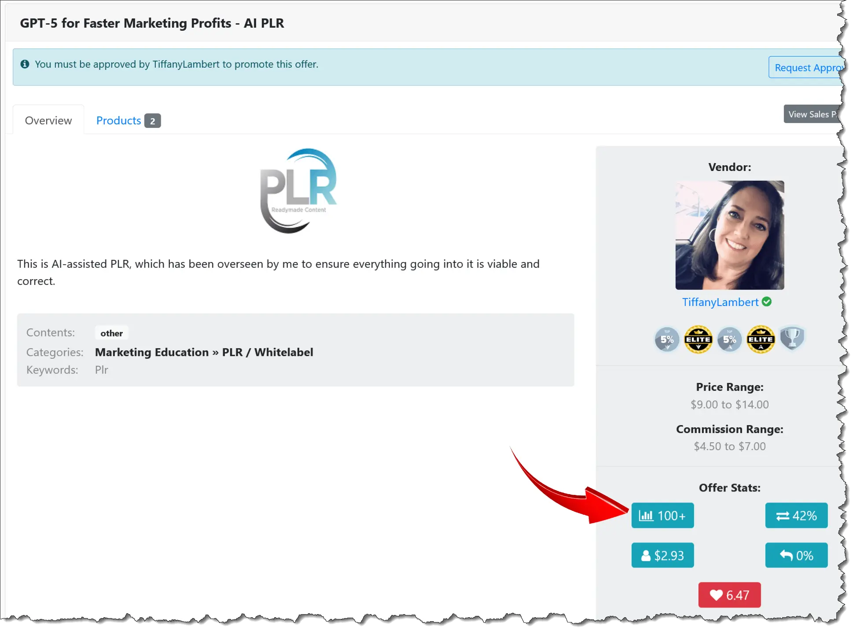This screenshot has height=633, width=857.
Task: Click the first gold Elite badge
Action: pyautogui.click(x=698, y=339)
